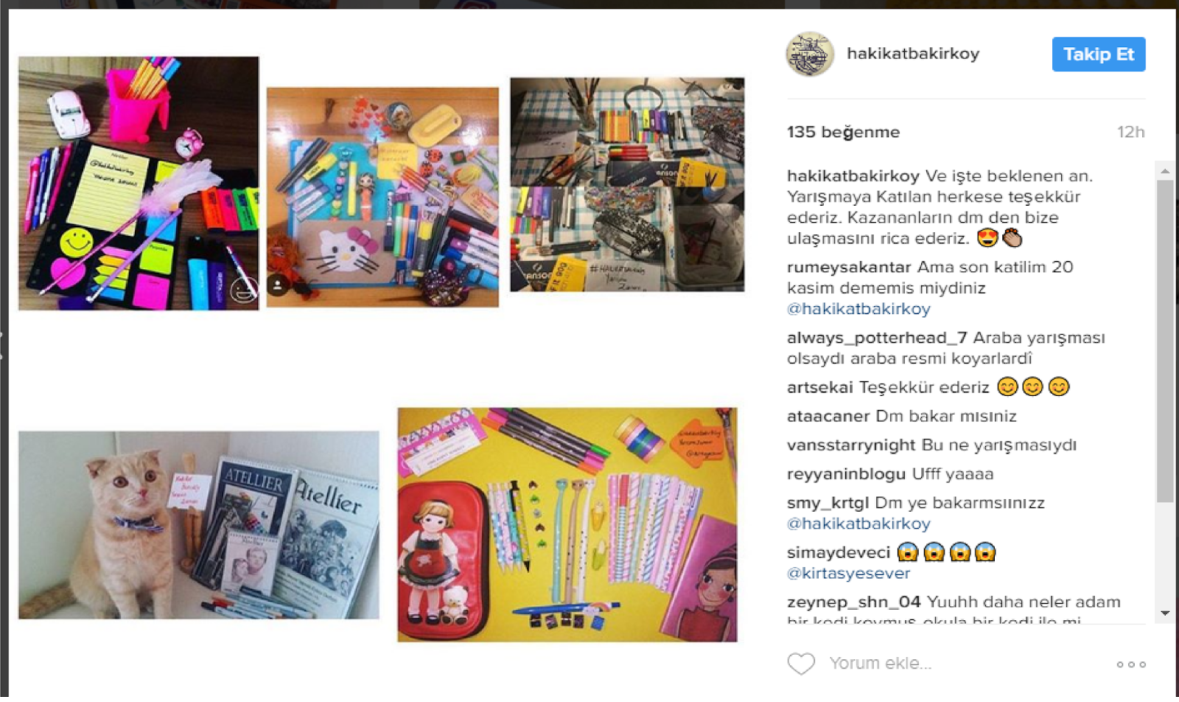Image resolution: width=1179 pixels, height=702 pixels.
Task: Open rumeysakantar commenter profile
Action: tap(849, 267)
